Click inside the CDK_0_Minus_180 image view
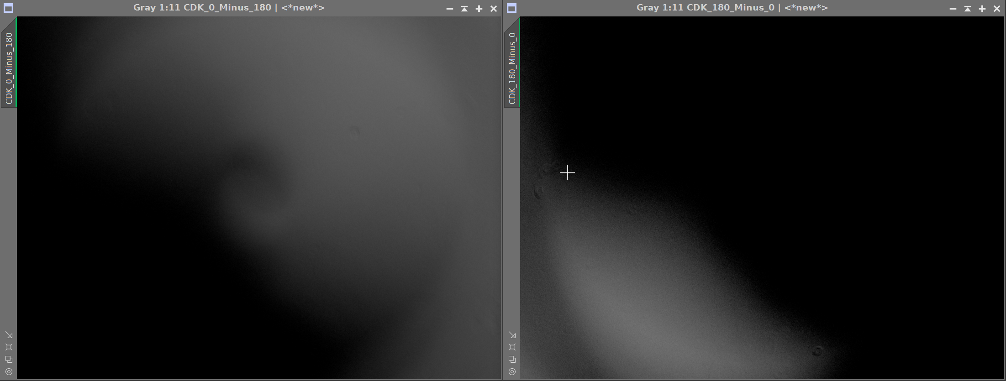Viewport: 1006px width, 381px height. [259, 198]
